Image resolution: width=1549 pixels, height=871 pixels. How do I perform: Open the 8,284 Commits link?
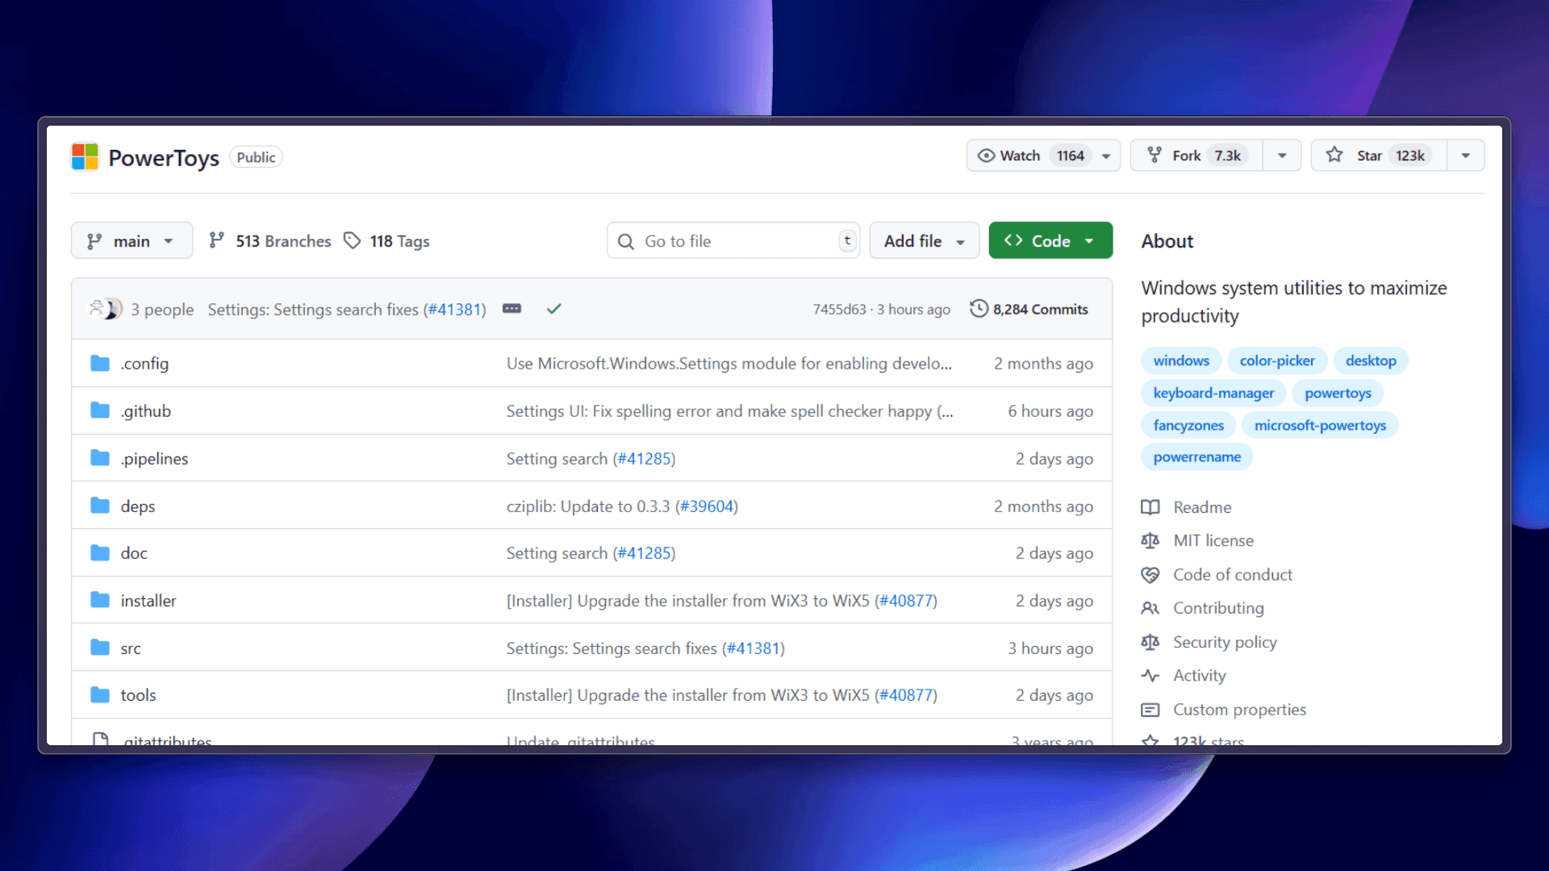tap(1041, 310)
